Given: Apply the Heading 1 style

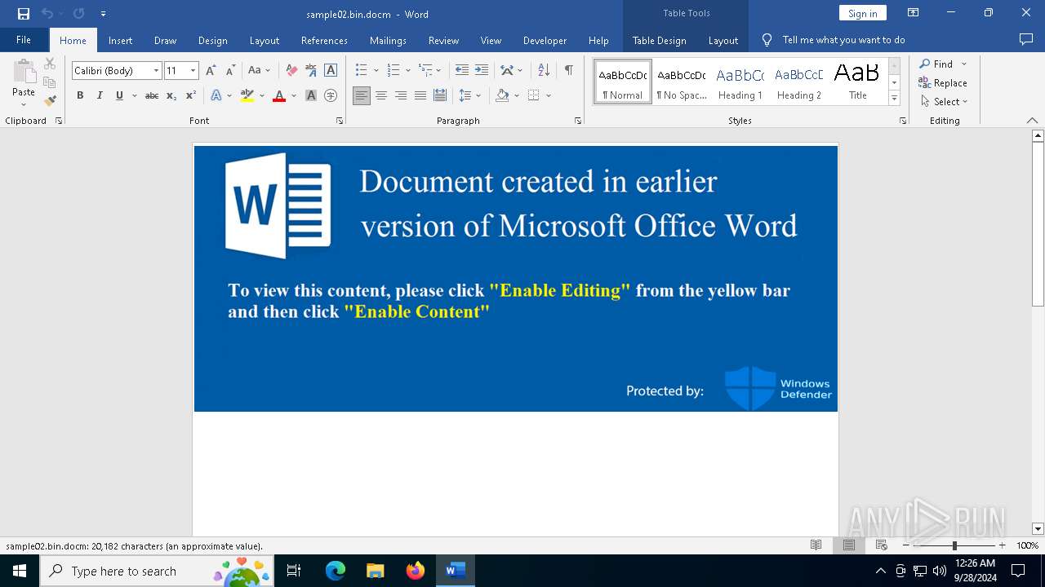Looking at the screenshot, I should coord(740,82).
